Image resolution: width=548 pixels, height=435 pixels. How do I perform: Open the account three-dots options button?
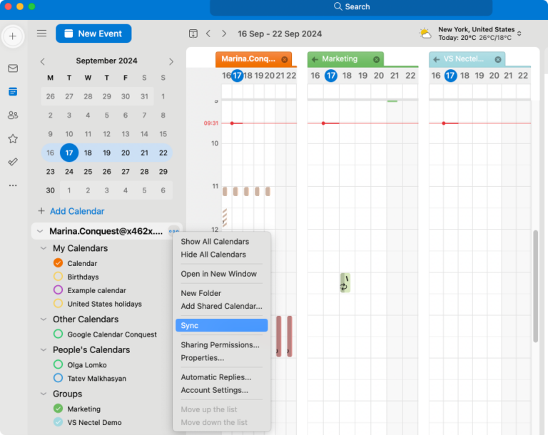tap(173, 231)
